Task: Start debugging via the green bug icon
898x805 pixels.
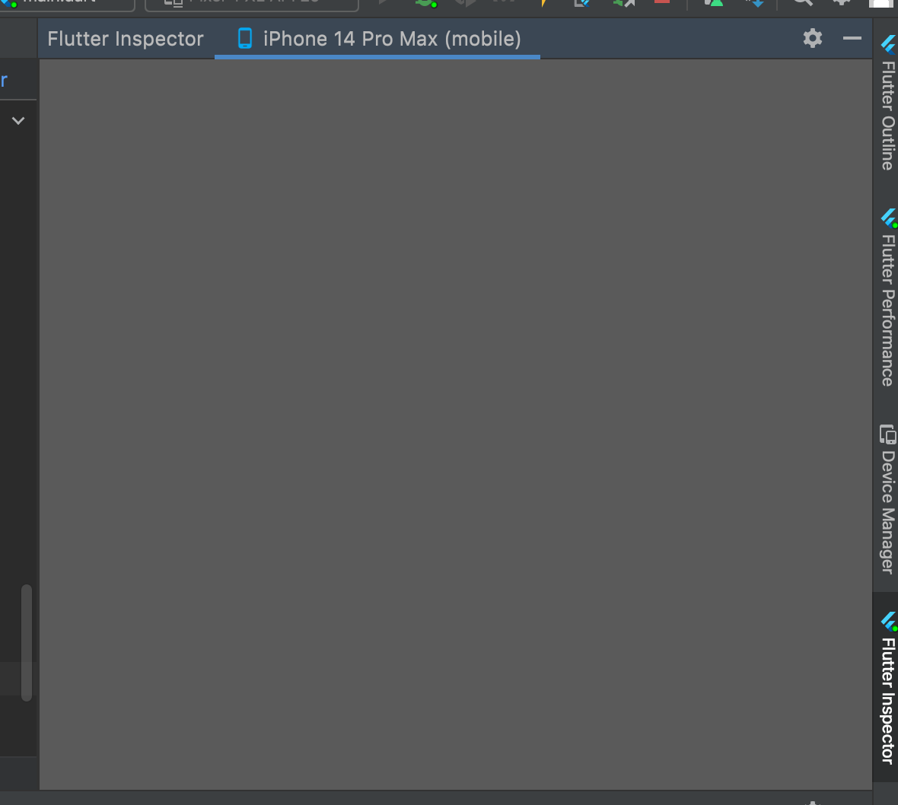Action: coord(425,5)
